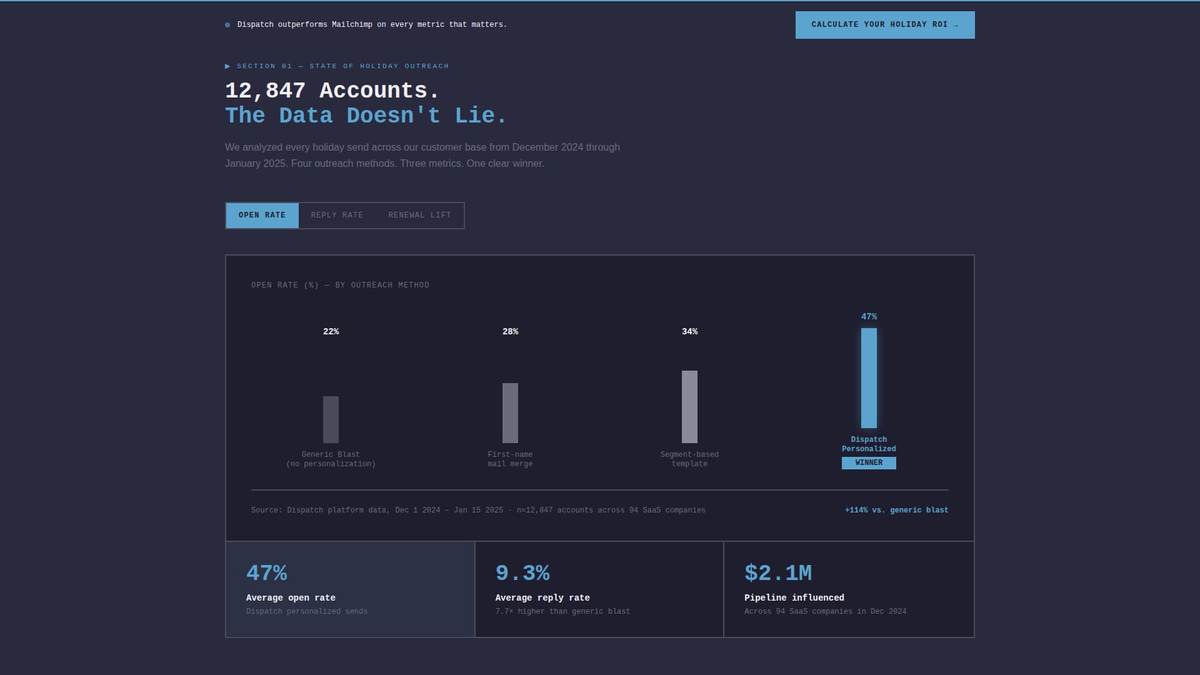Click the 47% value above the Dispatch bar
This screenshot has height=675, width=1200.
(869, 317)
